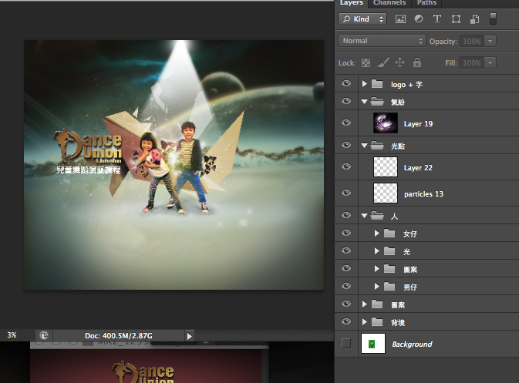Click the Opacity 100% value field
The height and width of the screenshot is (383, 519).
pyautogui.click(x=472, y=41)
